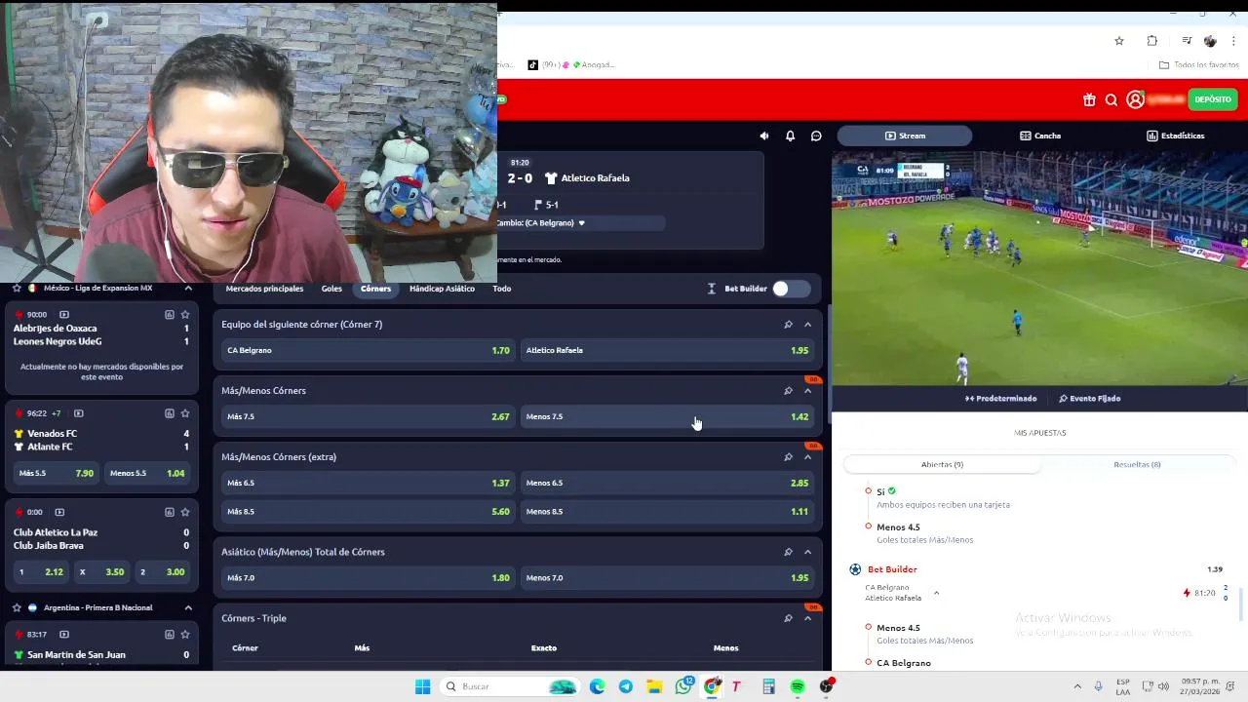Pin the Más/Menos Córners market
This screenshot has height=702, width=1248.
coord(788,391)
